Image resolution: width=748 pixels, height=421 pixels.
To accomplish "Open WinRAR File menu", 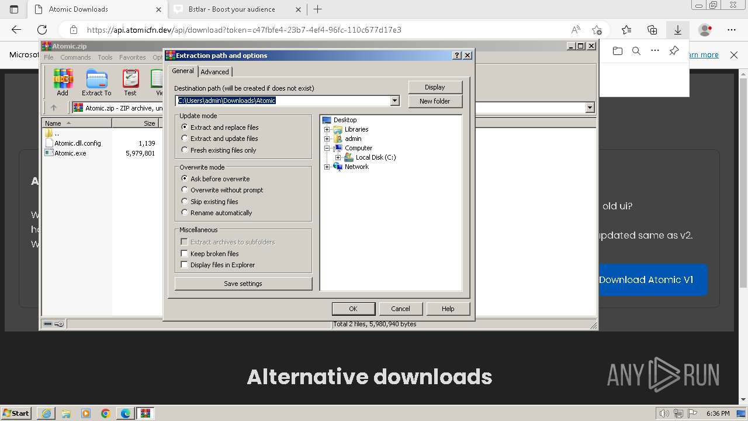I will (x=49, y=57).
